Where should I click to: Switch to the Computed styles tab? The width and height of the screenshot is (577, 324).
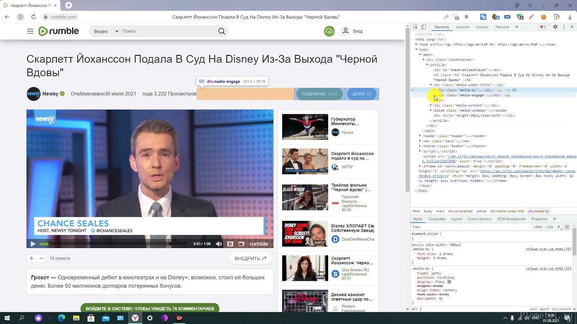[436, 219]
